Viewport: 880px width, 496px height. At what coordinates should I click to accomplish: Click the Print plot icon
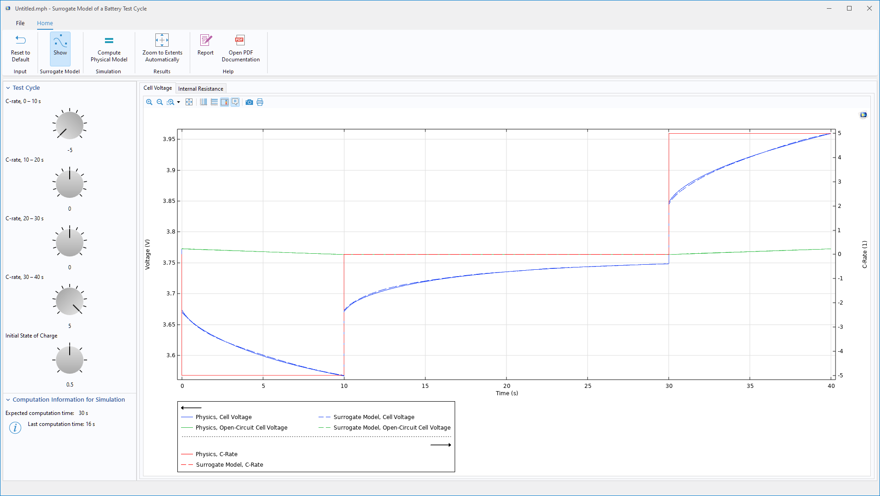coord(260,102)
